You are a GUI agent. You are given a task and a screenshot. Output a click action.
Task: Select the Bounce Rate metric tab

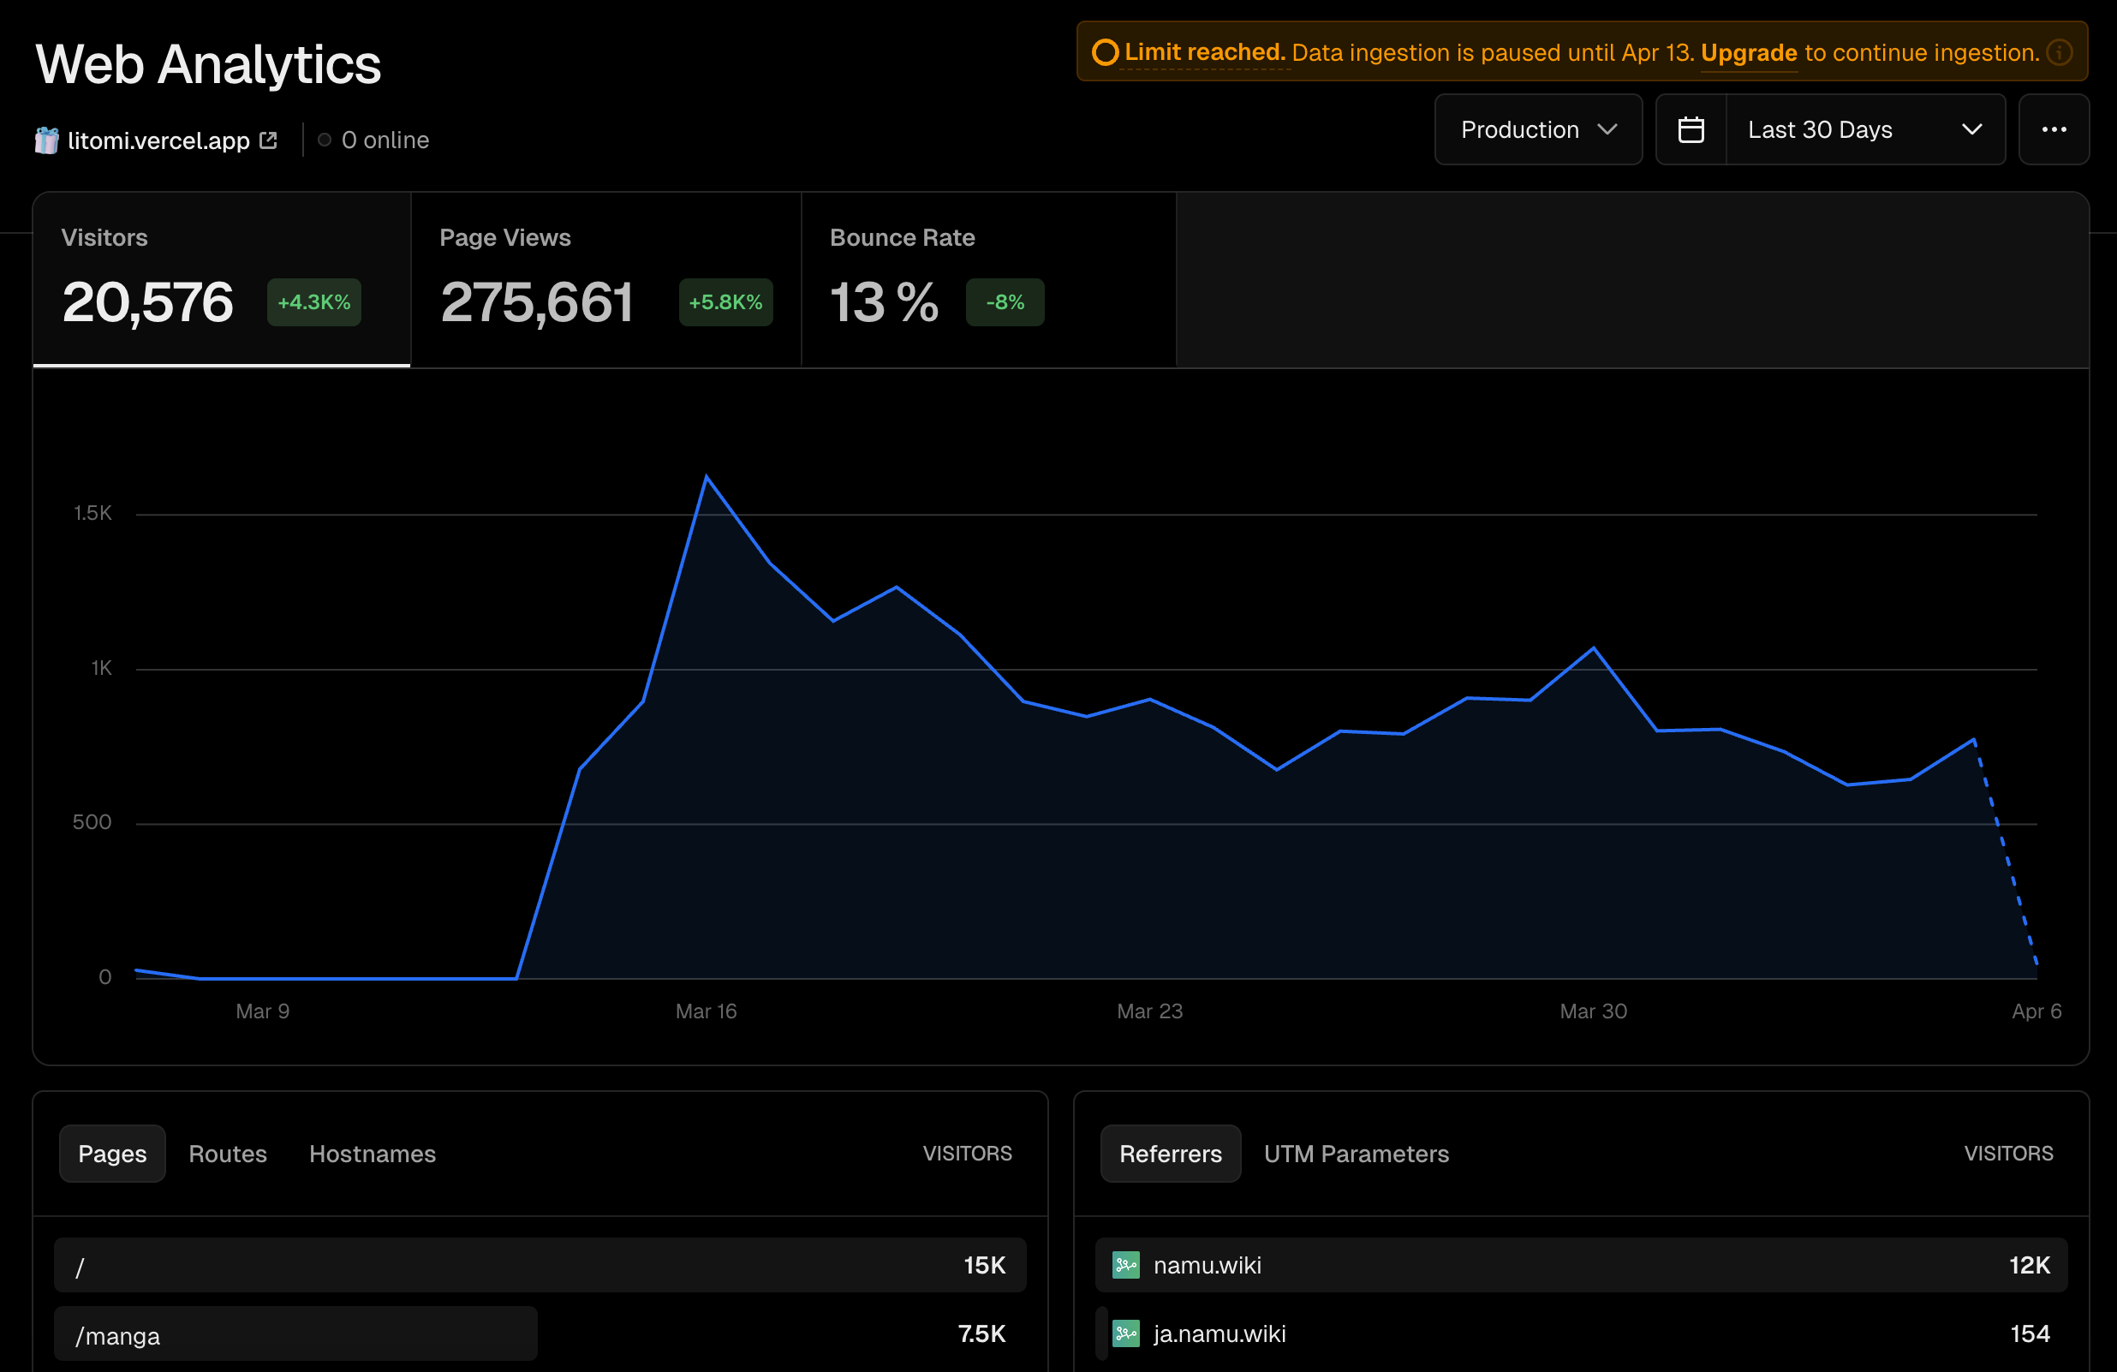988,278
